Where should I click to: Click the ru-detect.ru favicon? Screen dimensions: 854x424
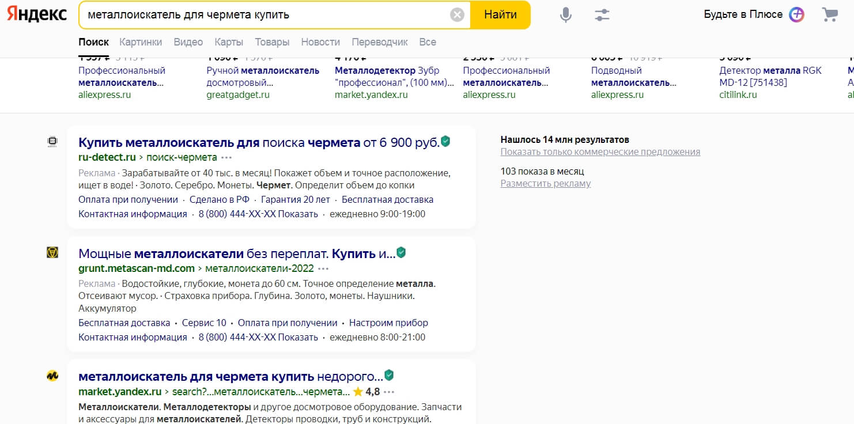point(52,142)
